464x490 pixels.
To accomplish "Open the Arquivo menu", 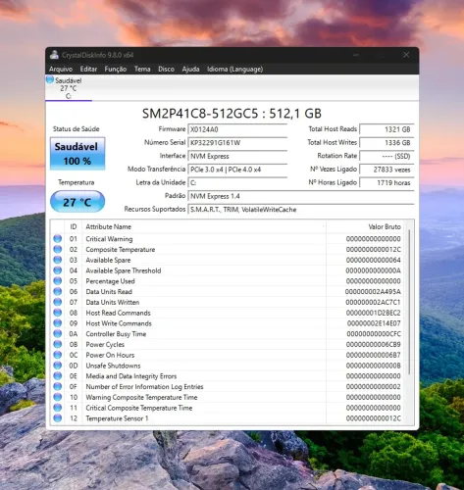I will point(61,69).
